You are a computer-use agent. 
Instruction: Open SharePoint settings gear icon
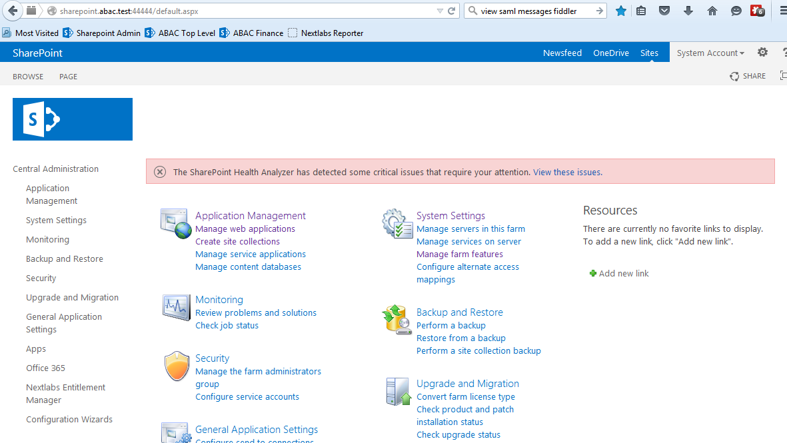(762, 52)
